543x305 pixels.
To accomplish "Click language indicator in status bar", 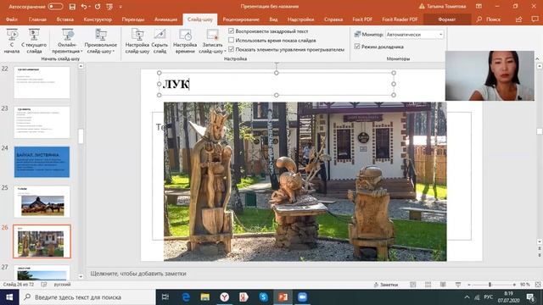I will point(62,285).
